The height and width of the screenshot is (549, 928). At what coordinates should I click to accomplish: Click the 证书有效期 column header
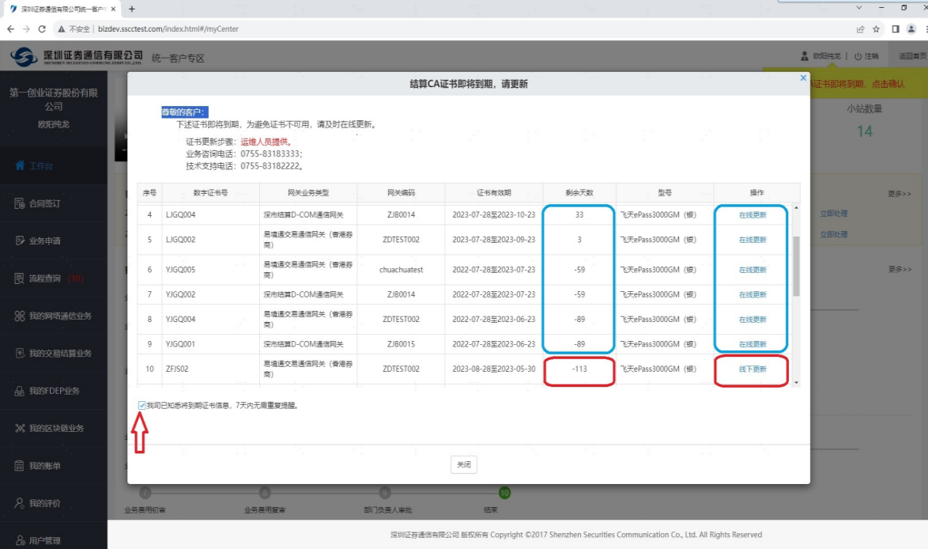pyautogui.click(x=493, y=193)
